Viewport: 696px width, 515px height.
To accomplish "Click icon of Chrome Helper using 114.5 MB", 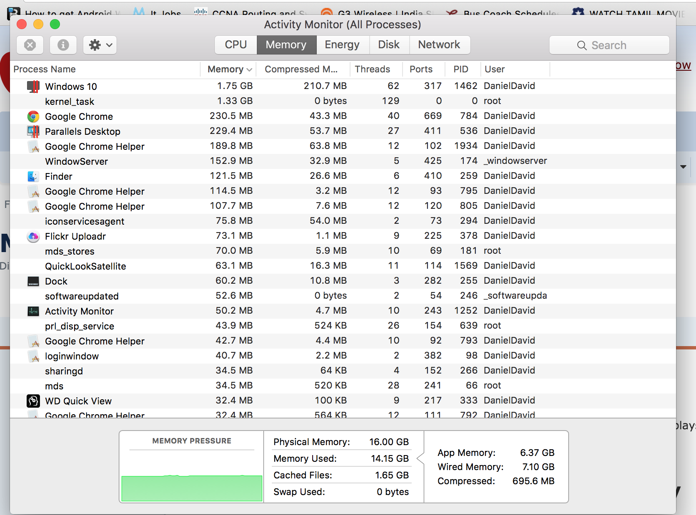I will [x=33, y=191].
